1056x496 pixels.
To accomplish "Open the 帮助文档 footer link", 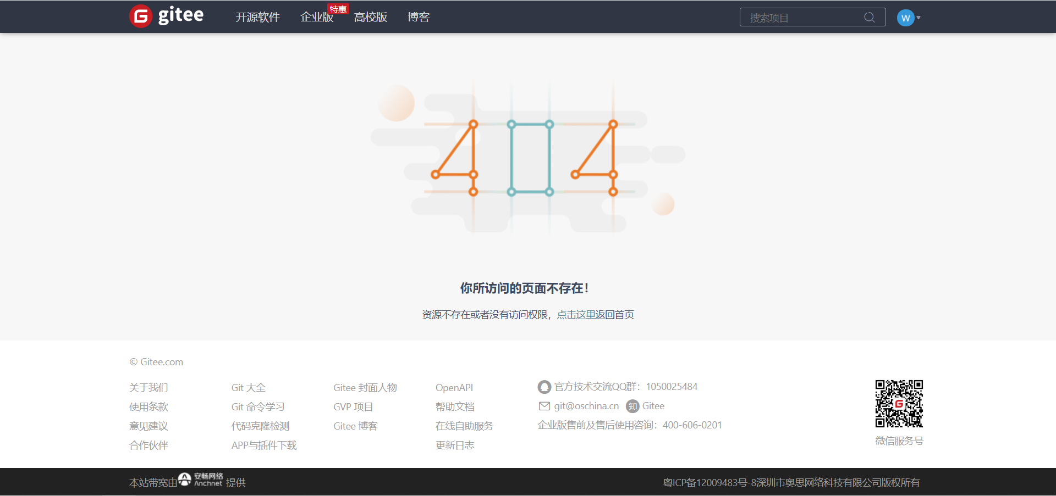I will [454, 406].
